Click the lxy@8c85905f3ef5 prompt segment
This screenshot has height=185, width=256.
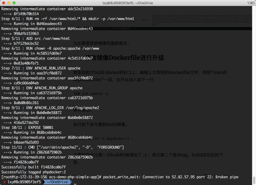(x=24, y=182)
